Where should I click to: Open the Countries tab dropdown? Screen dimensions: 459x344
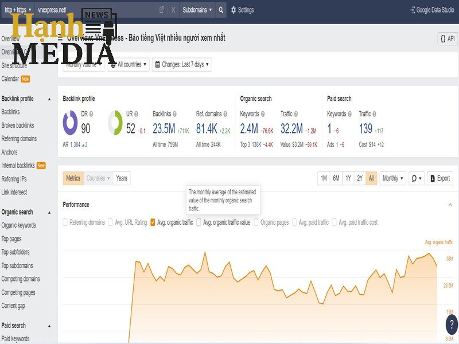tap(98, 178)
